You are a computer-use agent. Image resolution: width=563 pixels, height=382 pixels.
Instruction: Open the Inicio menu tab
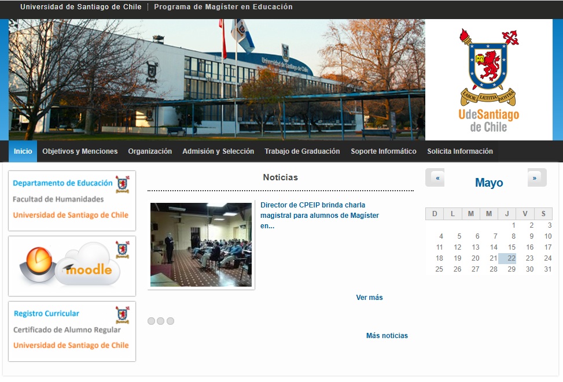point(23,151)
